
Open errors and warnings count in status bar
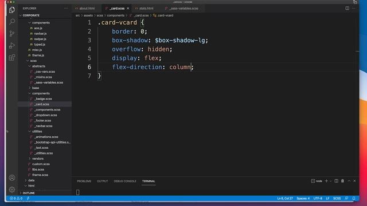pos(16,199)
